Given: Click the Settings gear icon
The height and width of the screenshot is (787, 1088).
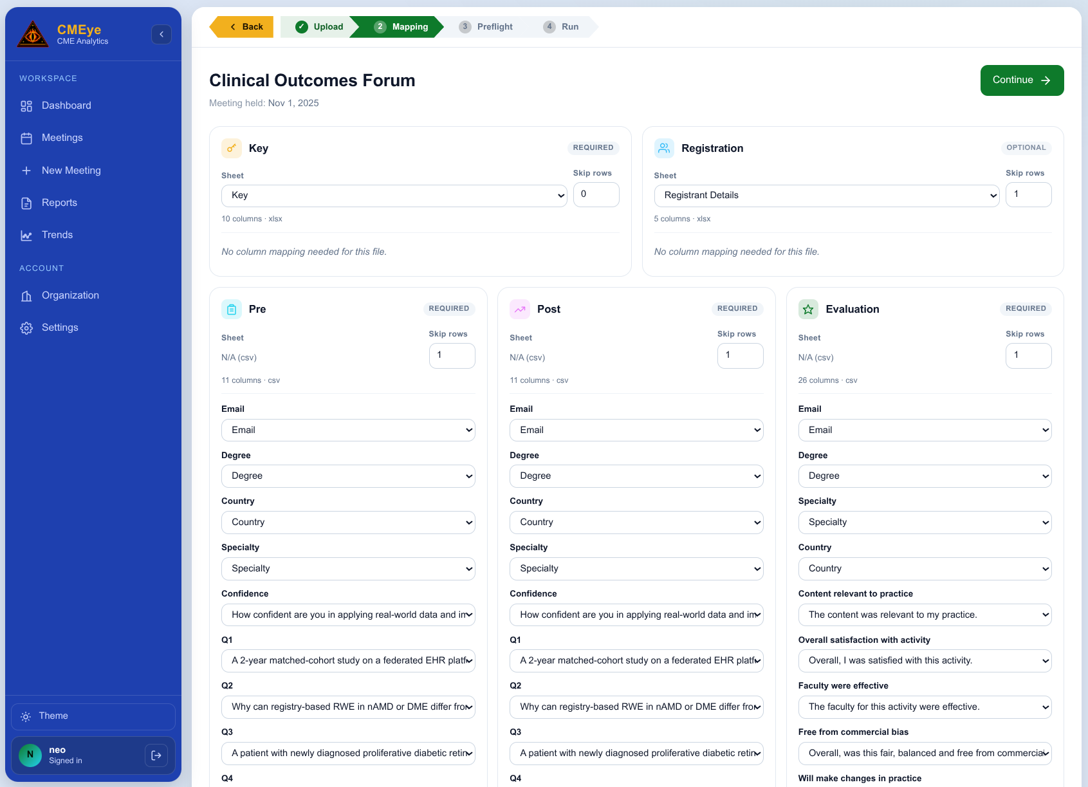Looking at the screenshot, I should (26, 328).
